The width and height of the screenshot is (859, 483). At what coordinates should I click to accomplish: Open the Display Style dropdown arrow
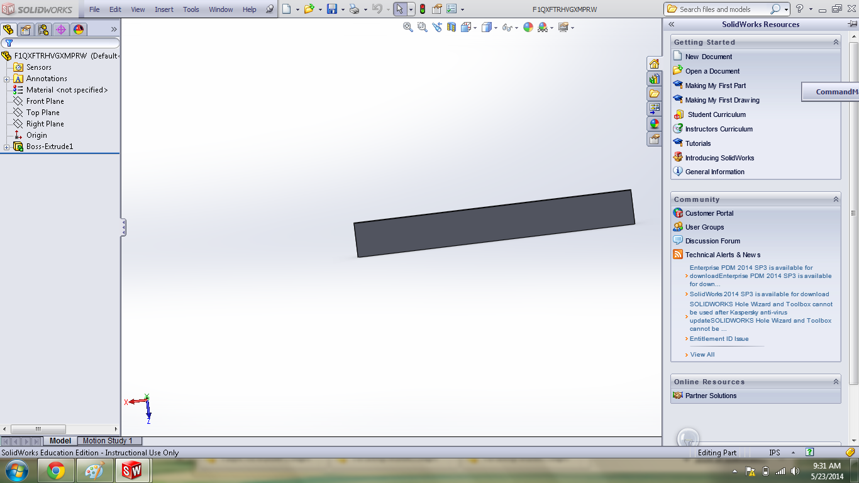pyautogui.click(x=496, y=28)
